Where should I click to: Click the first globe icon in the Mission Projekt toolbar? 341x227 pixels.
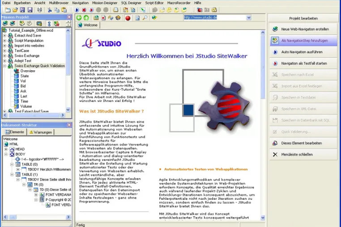coord(5,24)
